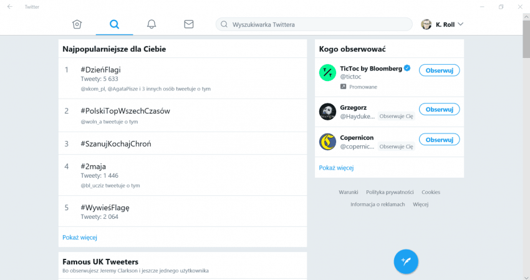The height and width of the screenshot is (280, 530).
Task: Click the Wyszukiwarka Twittera search field
Action: point(314,24)
